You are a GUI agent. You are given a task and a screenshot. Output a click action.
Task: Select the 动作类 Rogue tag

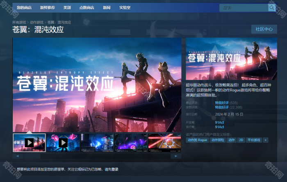click(x=197, y=140)
